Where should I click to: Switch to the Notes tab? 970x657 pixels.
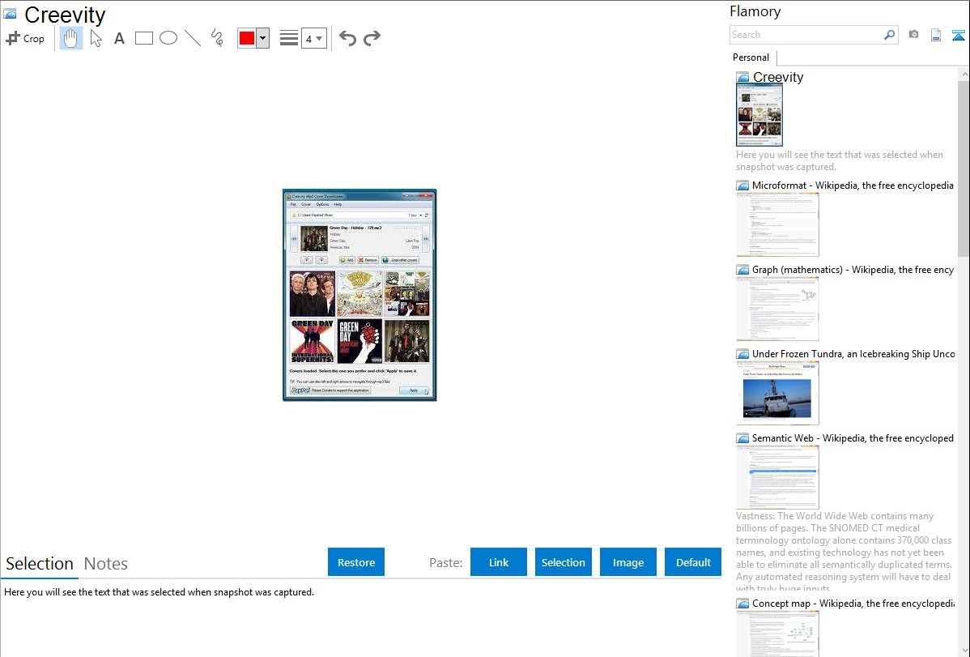tap(106, 564)
